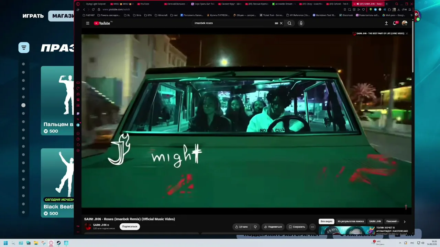Select the Black Beatle emote card

coord(57,183)
